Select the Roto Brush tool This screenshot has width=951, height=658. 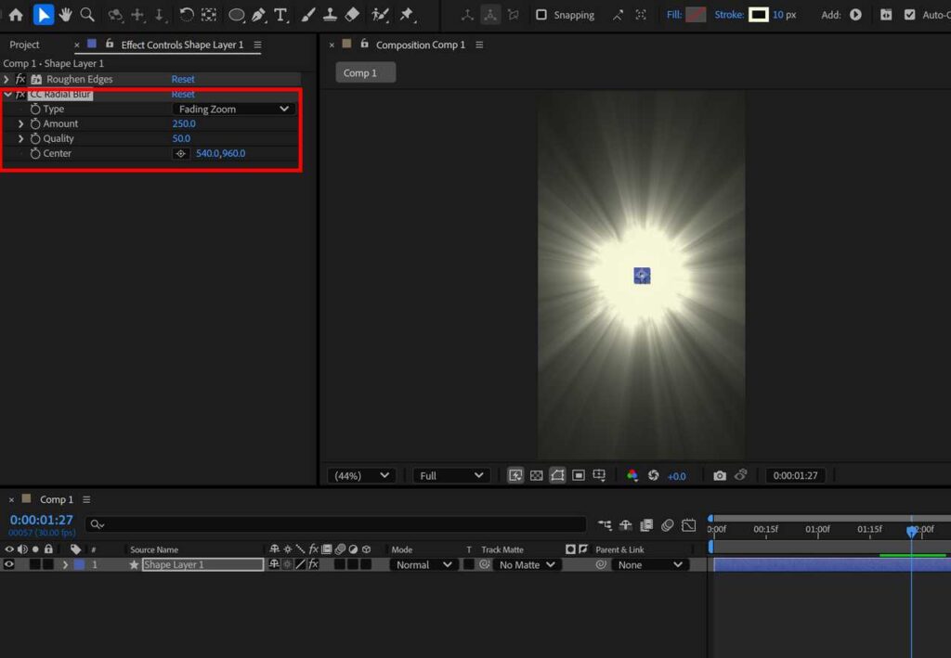click(x=380, y=15)
